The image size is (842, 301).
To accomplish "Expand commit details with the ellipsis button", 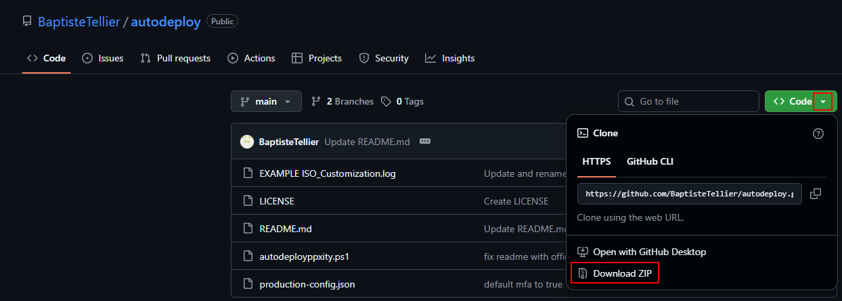I will (425, 142).
